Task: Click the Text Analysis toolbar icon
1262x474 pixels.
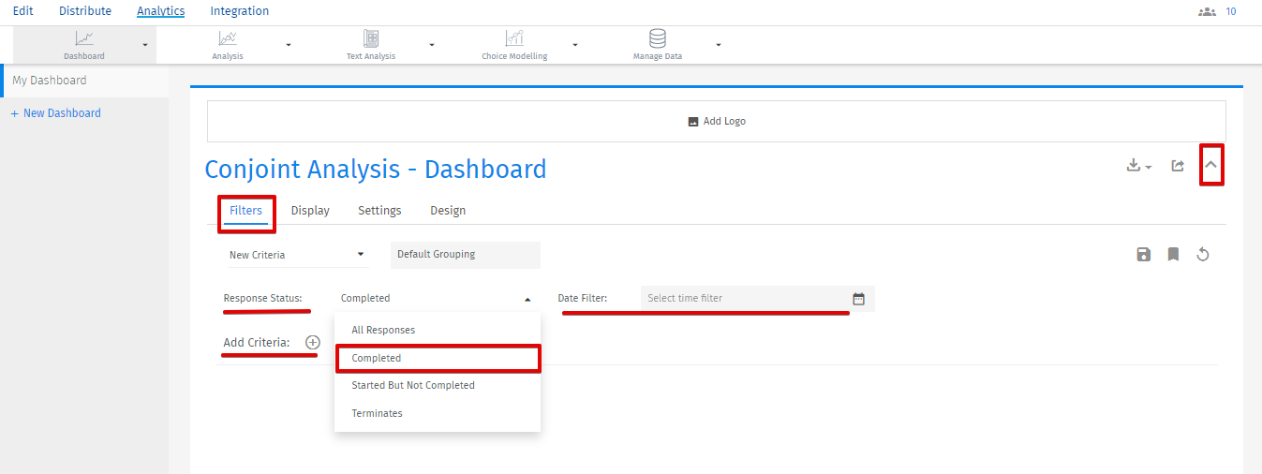Action: coord(371,39)
